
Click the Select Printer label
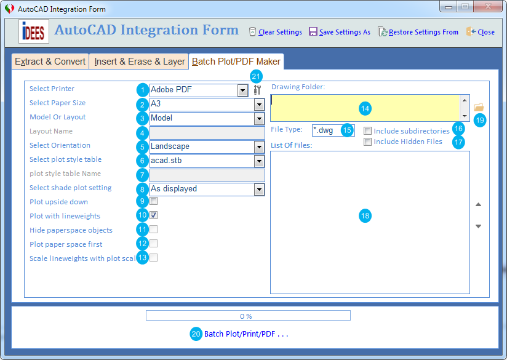(52, 89)
